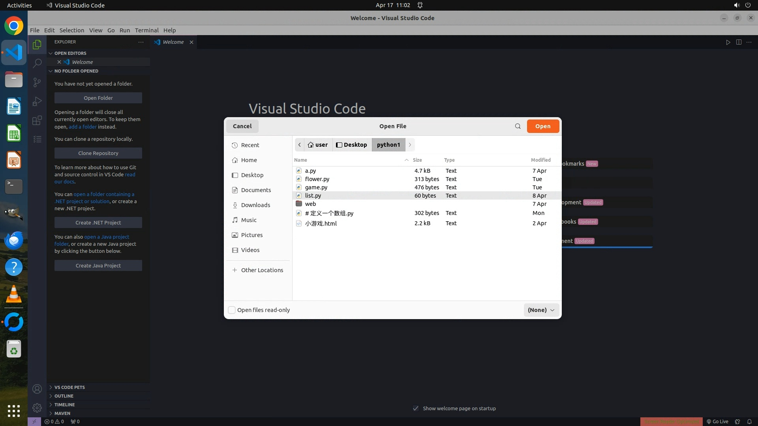Click Go Live in status bar

point(717,421)
